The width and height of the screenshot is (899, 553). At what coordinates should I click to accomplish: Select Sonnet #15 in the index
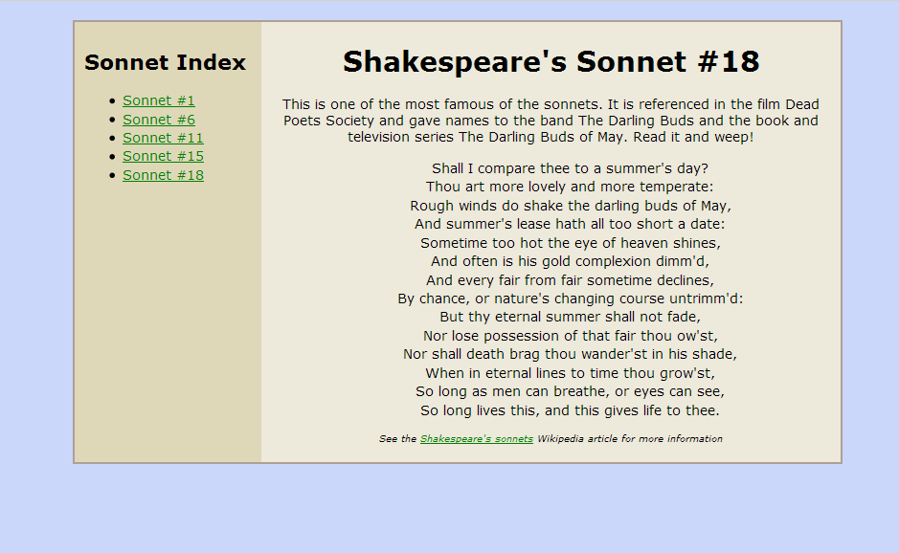tap(163, 157)
